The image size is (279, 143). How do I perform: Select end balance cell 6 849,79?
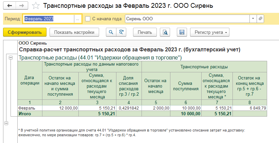point(250,108)
